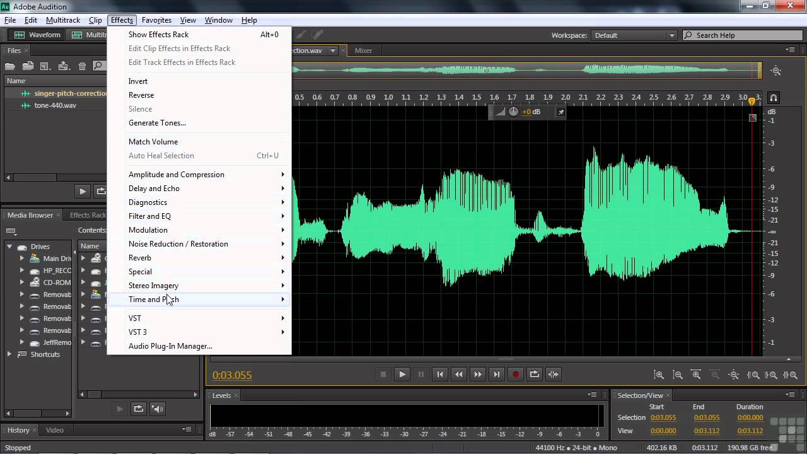
Task: Click the View Duration time value
Action: [x=750, y=431]
